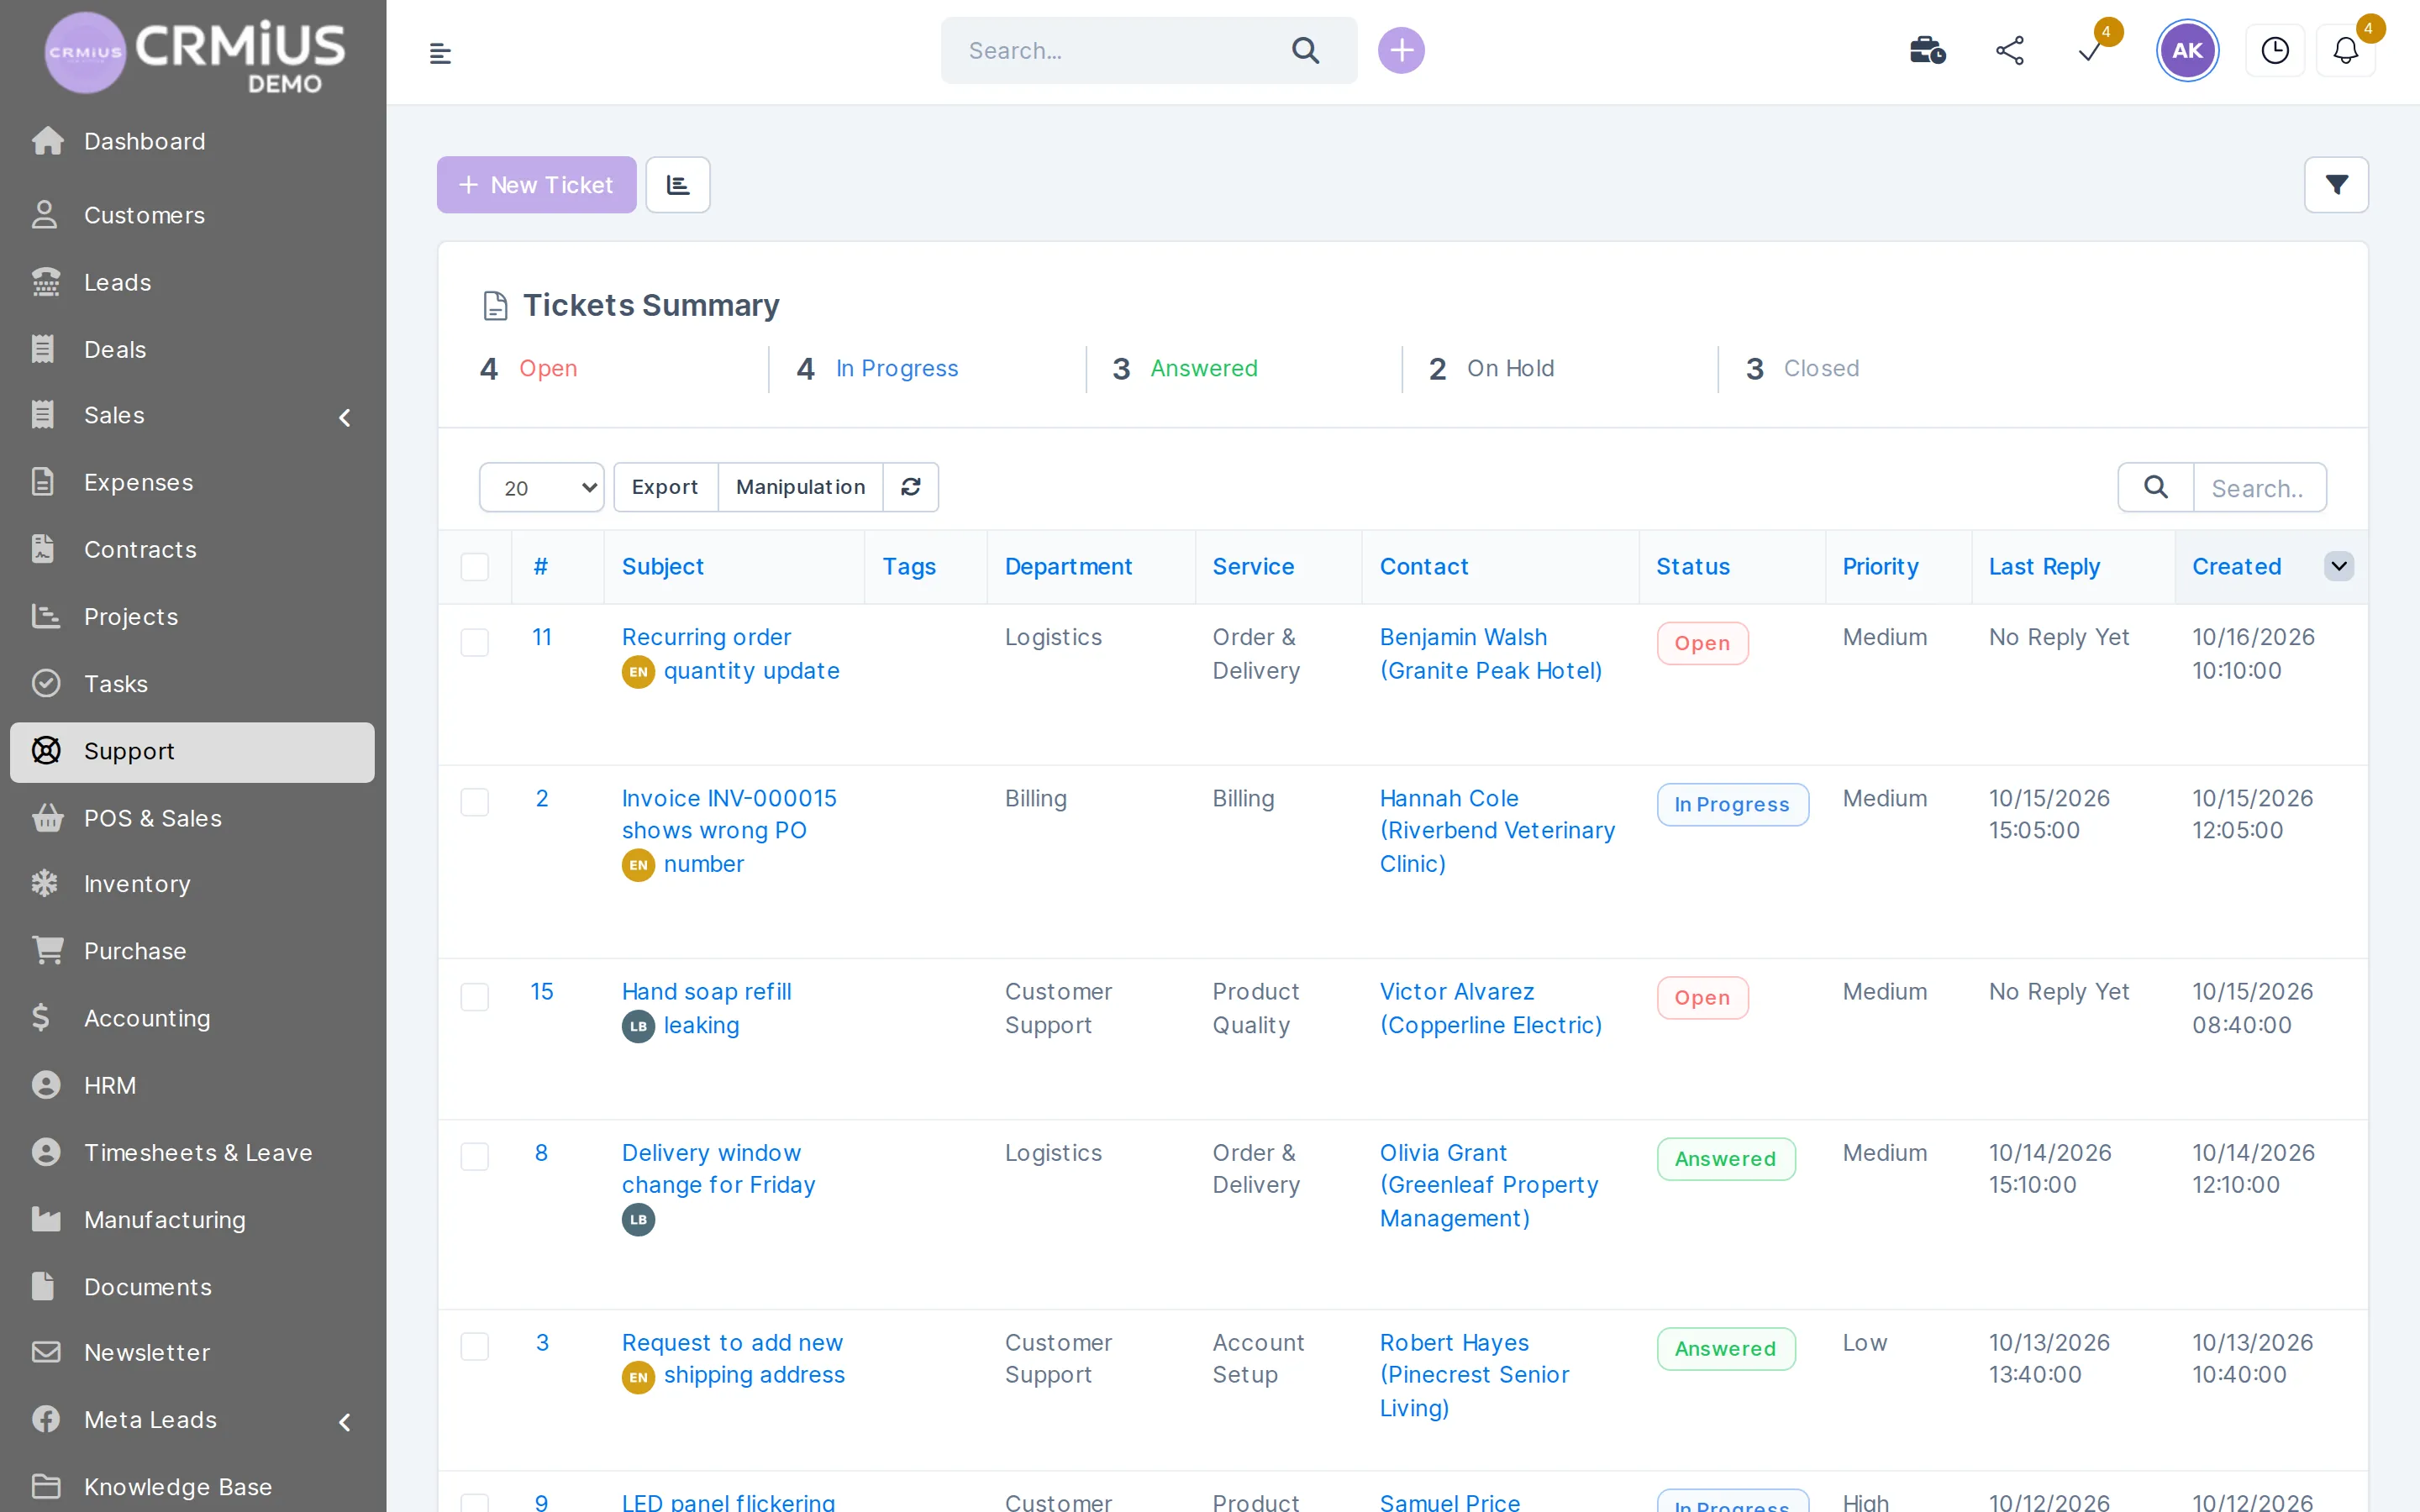Tick the select-all tickets checkbox

475,567
